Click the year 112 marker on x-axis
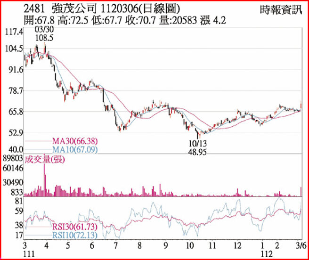The image size is (309, 260). coord(266,253)
